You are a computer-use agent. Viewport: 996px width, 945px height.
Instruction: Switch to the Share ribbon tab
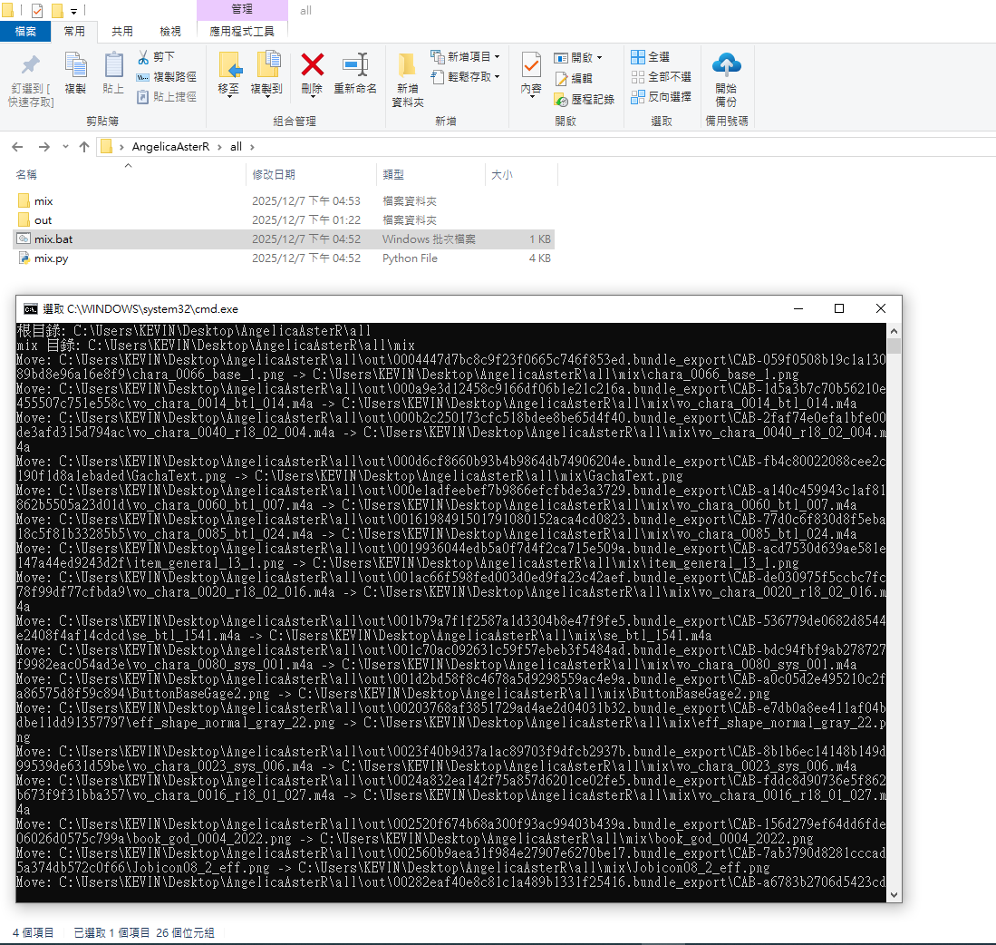tap(122, 31)
